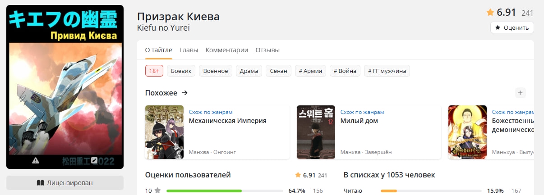Open the Отзывы tab

point(267,50)
